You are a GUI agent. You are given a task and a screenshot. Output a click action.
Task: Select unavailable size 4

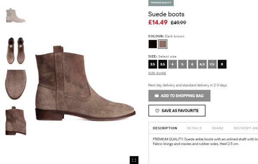coord(172,64)
